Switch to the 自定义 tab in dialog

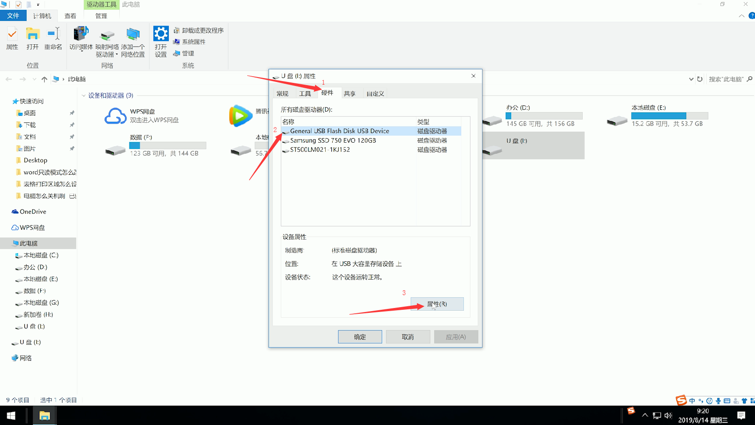coord(375,94)
